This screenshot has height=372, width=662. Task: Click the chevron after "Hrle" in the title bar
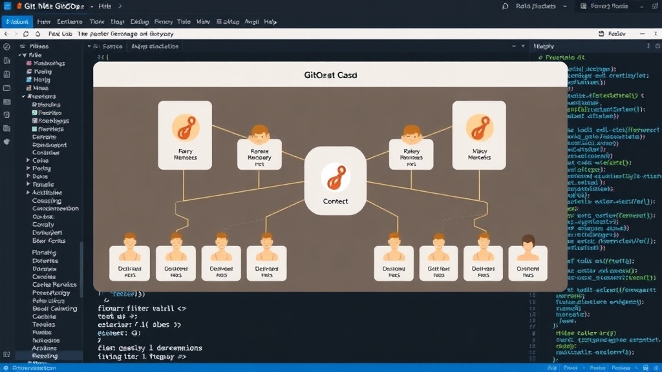point(120,6)
